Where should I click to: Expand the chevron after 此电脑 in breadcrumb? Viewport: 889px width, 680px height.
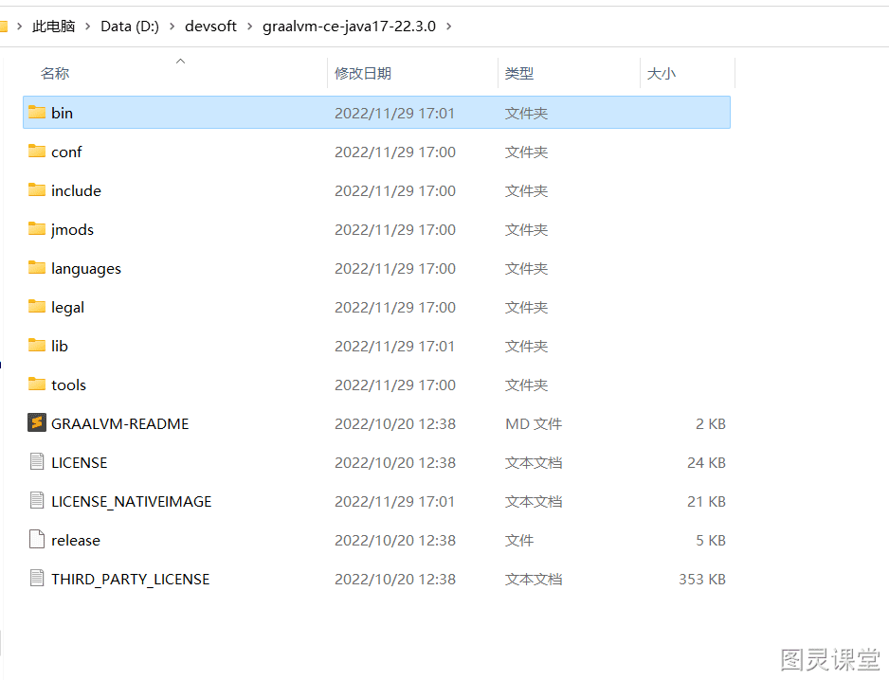point(88,27)
